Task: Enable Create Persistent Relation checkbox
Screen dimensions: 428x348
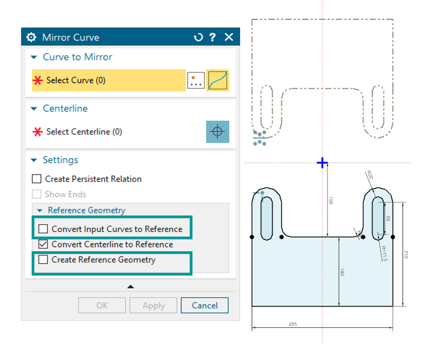Action: pyautogui.click(x=37, y=179)
